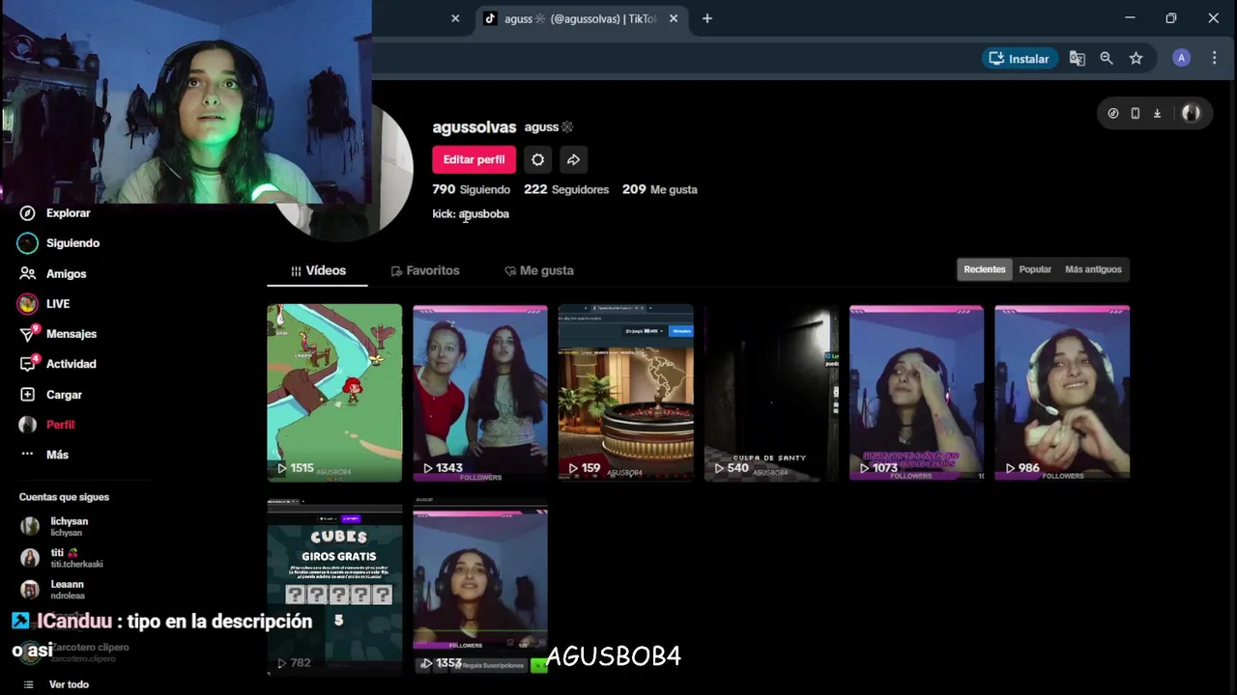
Task: Open zoom magnifier icon in address bar
Action: 1107,58
